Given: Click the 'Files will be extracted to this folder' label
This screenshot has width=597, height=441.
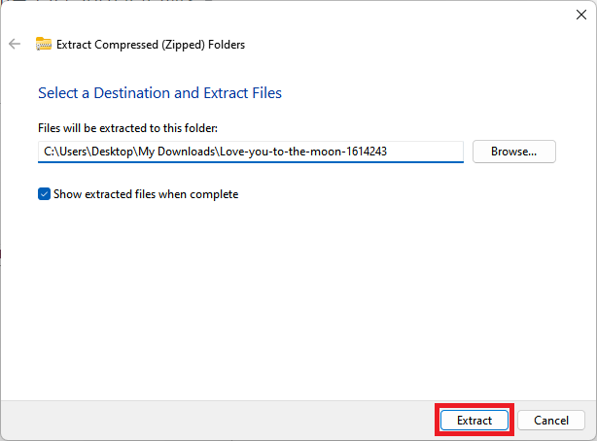Looking at the screenshot, I should point(128,128).
